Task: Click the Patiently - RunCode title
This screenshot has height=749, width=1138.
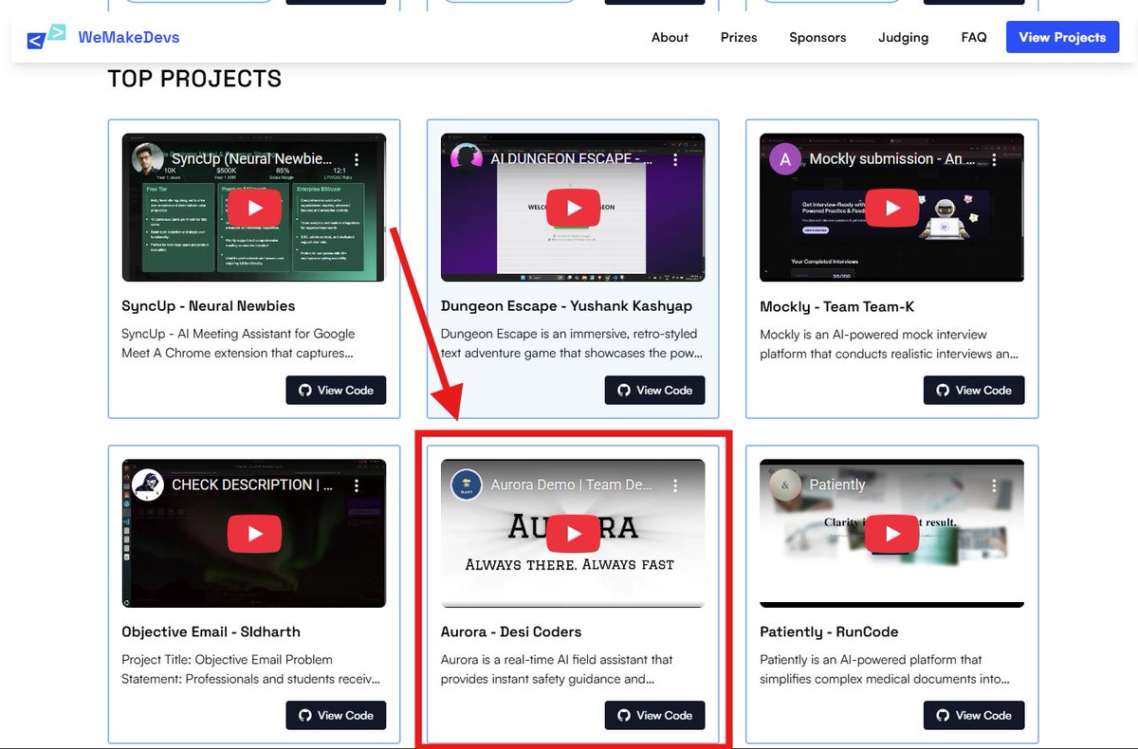Action: (x=829, y=631)
